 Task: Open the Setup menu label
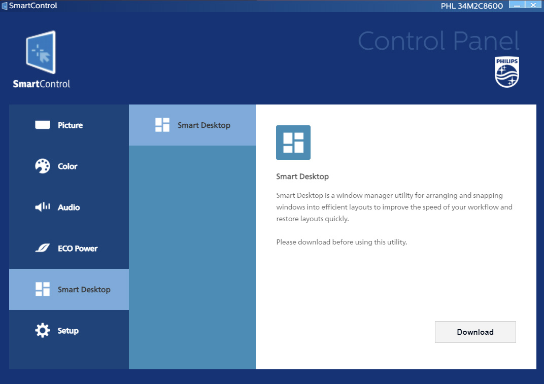tap(68, 331)
